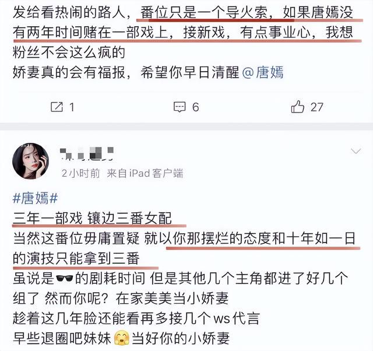Like the post with thumbs-up icon
The height and width of the screenshot is (351, 373).
[298, 106]
